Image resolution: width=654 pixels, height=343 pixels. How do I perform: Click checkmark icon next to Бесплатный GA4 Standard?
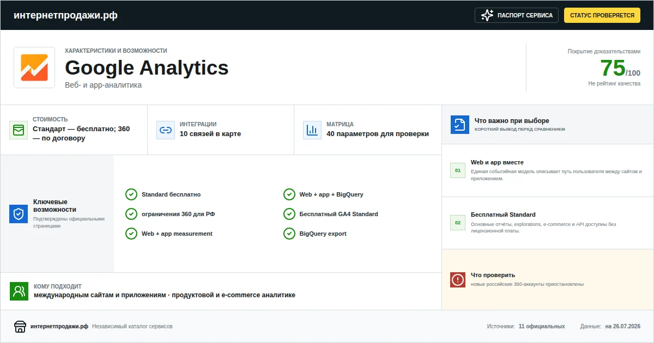click(x=289, y=214)
